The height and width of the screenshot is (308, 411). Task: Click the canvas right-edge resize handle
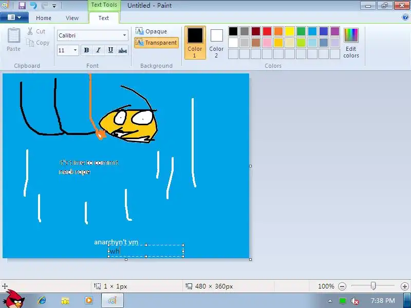pos(250,166)
